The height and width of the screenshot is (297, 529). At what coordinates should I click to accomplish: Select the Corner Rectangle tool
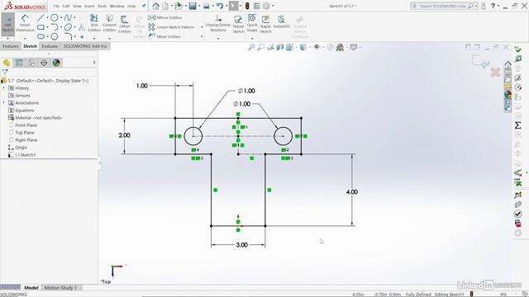tap(41, 27)
